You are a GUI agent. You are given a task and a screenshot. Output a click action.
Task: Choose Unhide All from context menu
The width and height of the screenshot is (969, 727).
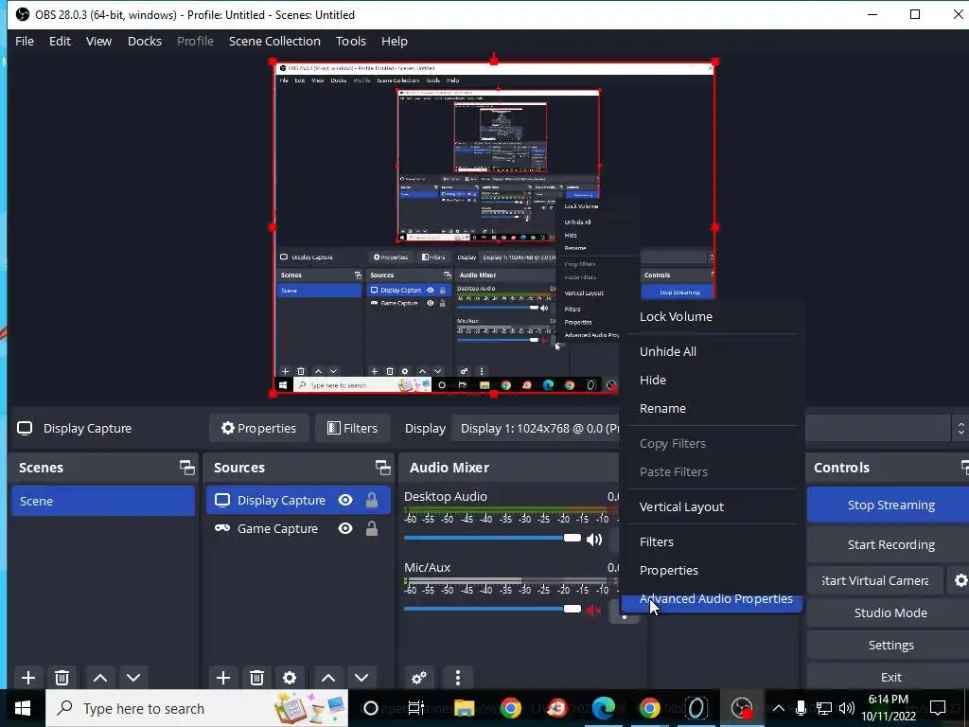point(712,351)
